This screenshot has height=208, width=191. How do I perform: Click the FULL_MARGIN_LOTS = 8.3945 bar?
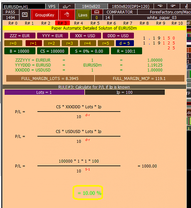[50, 79]
